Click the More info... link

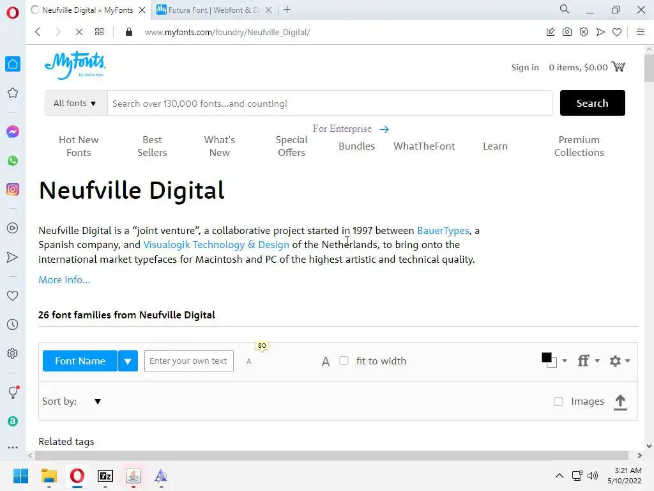[65, 280]
